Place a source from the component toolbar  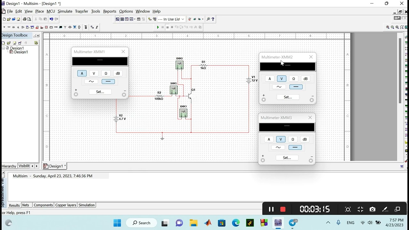point(4,27)
